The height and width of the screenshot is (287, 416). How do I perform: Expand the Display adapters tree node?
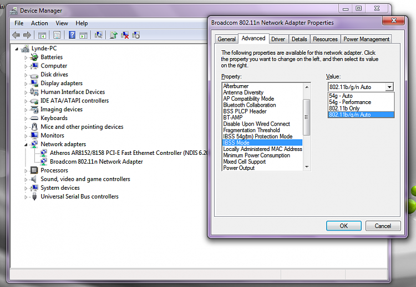[x=26, y=84]
